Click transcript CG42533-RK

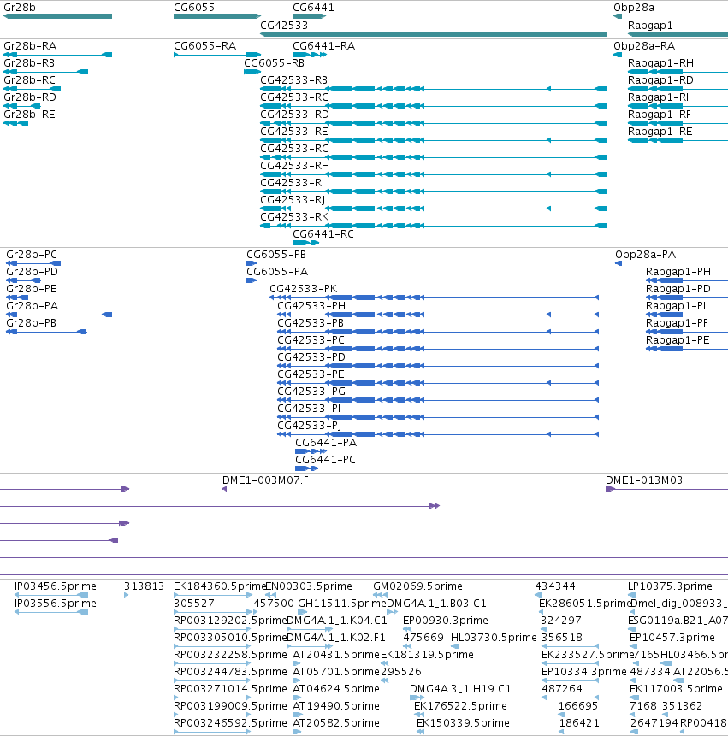[294, 217]
